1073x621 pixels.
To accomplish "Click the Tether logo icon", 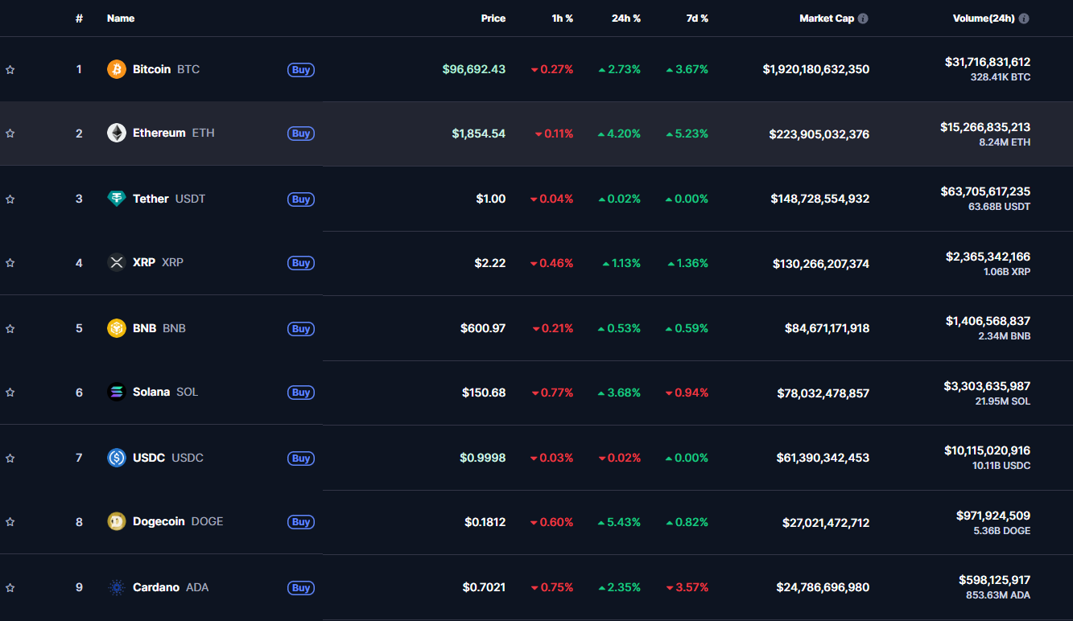I will pyautogui.click(x=117, y=199).
